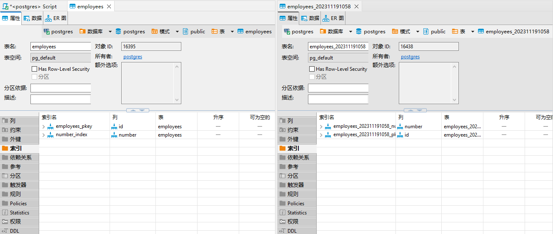This screenshot has width=553, height=234.
Task: Close the employees_202311191058 editor tab
Action: 356,7
